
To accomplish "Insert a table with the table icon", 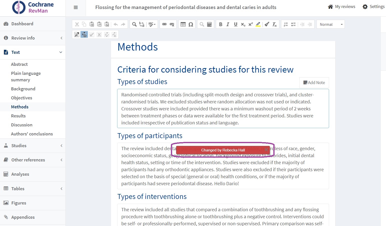I will [x=183, y=24].
